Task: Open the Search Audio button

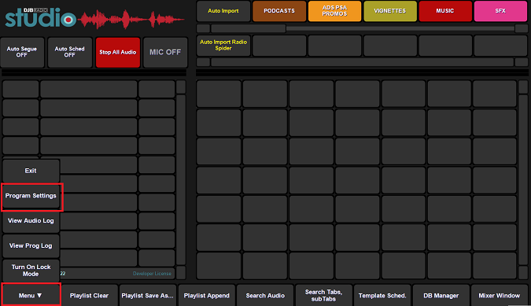Action: [x=265, y=296]
